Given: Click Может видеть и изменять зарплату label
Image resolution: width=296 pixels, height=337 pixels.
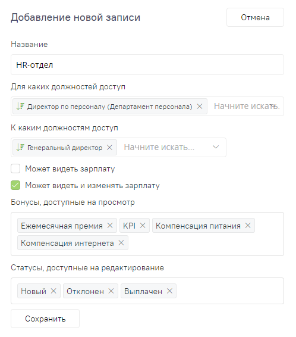Looking at the screenshot, I should tap(92, 186).
